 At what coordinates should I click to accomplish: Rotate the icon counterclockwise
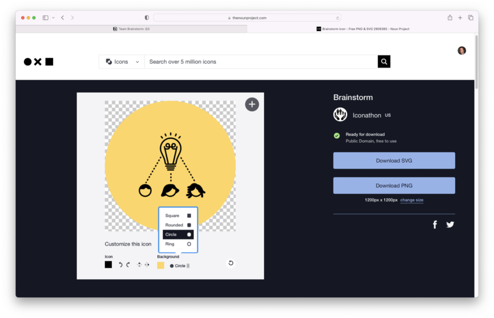click(119, 264)
